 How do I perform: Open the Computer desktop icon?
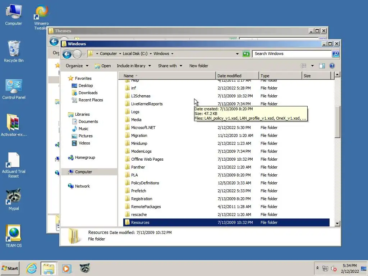14,15
